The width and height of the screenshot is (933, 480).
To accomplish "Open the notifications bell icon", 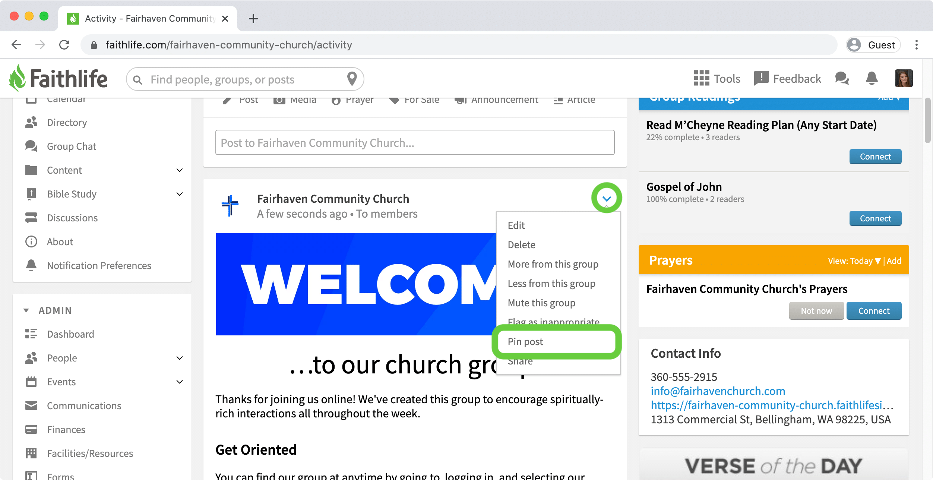I will click(x=872, y=79).
